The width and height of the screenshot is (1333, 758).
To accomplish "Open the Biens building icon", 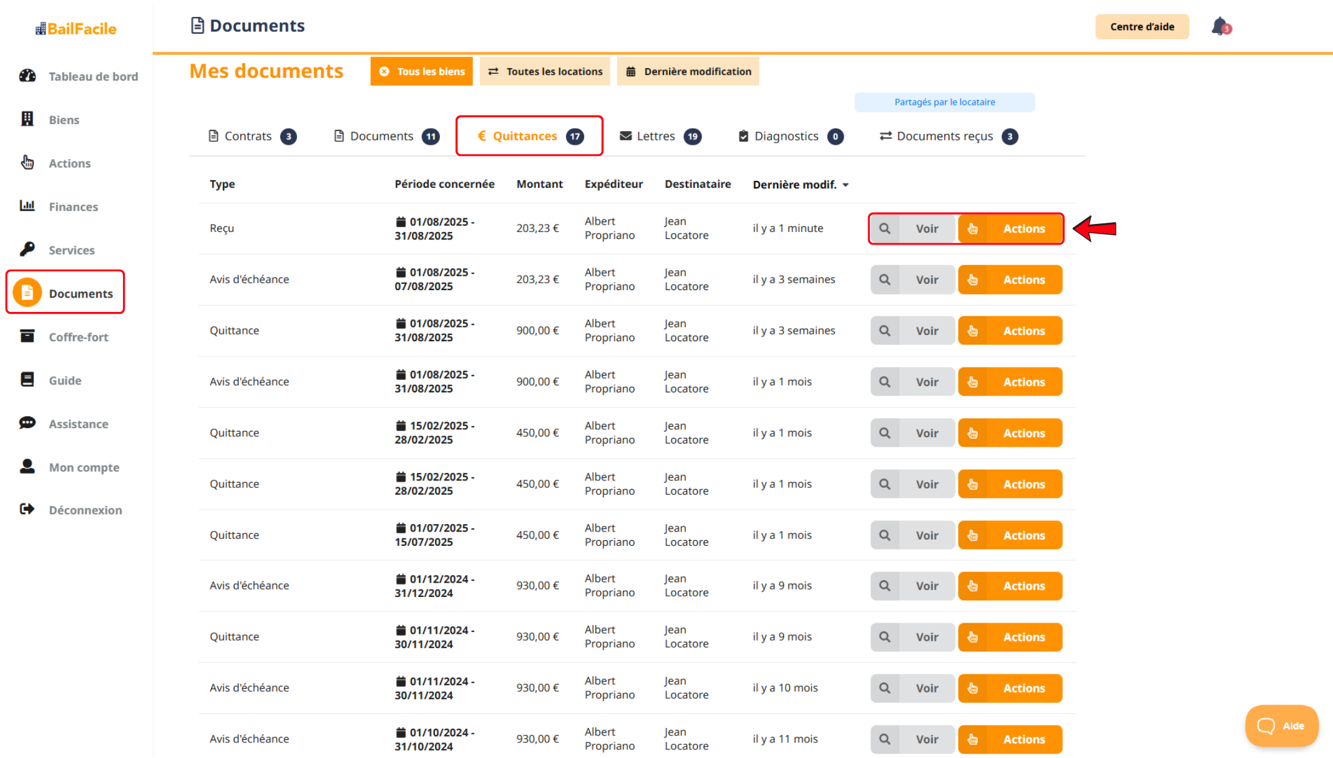I will tap(27, 119).
